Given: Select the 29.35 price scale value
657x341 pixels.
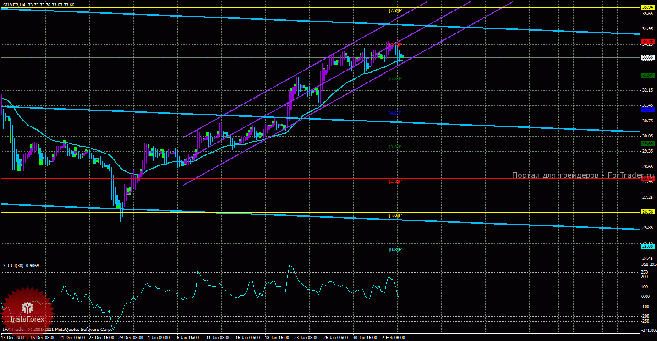Looking at the screenshot, I should click(647, 151).
